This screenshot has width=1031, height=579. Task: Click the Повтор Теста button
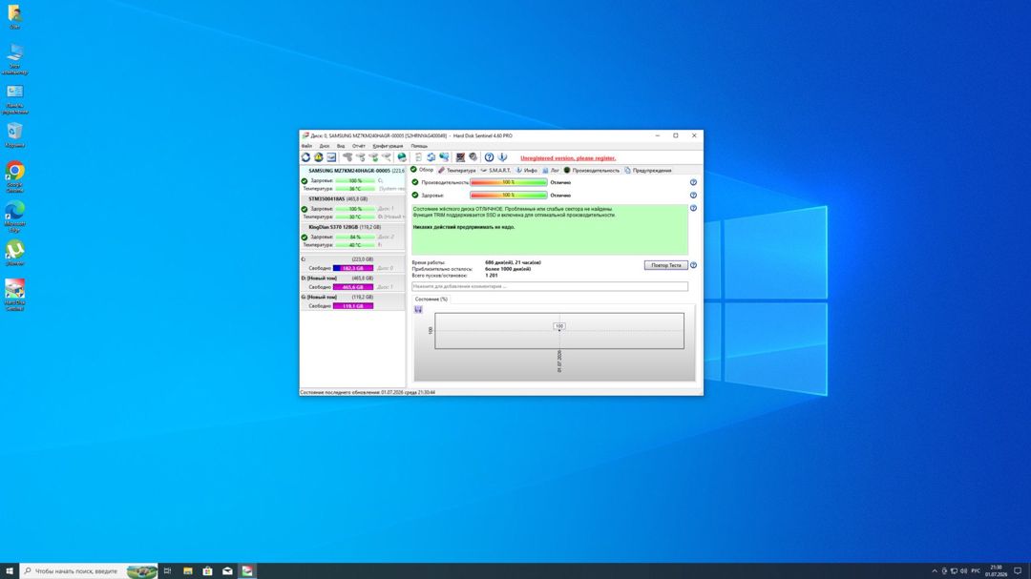(666, 265)
